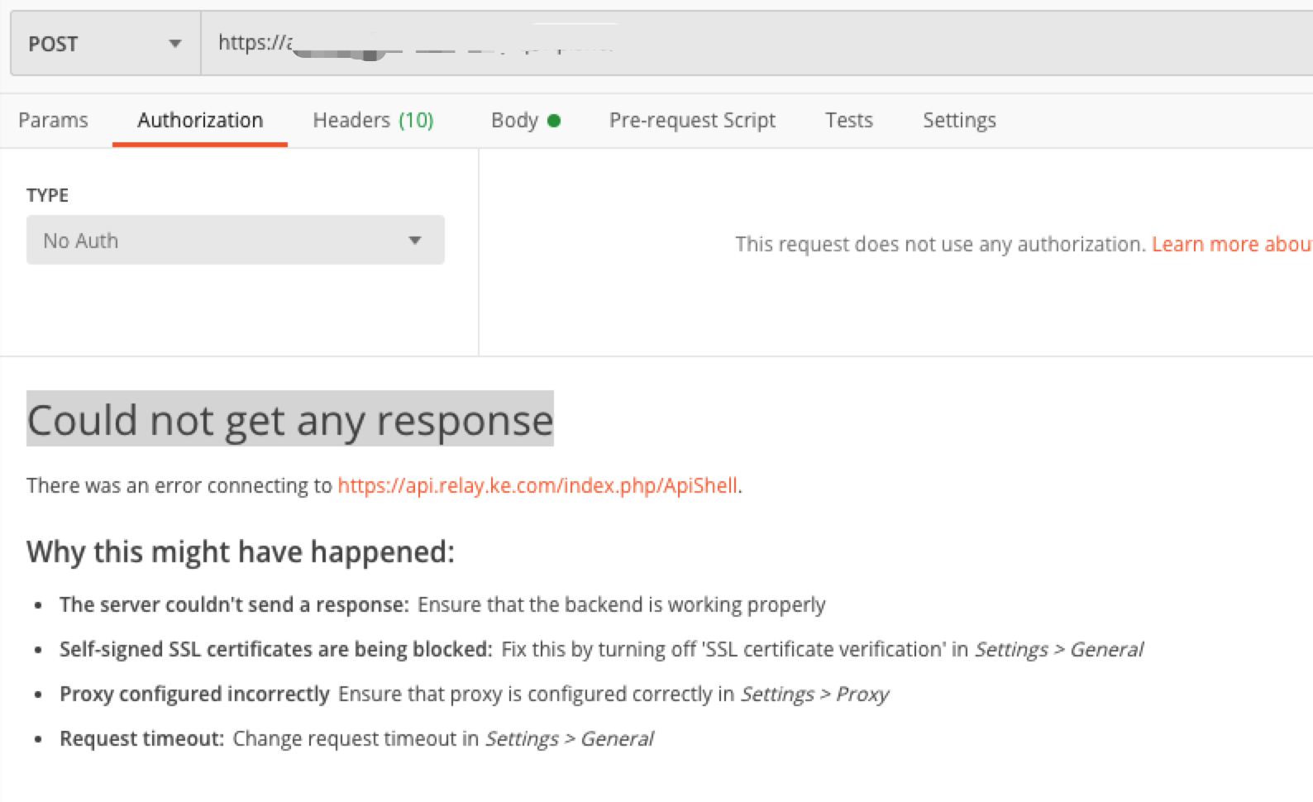Open the POST method dropdown
Image resolution: width=1313 pixels, height=802 pixels.
click(105, 43)
